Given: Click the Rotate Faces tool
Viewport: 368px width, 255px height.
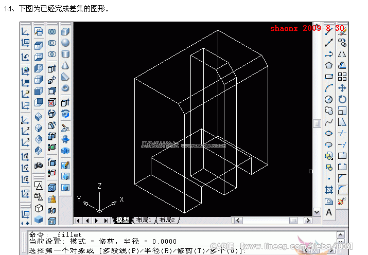Looking at the screenshot, I should click(52, 114).
